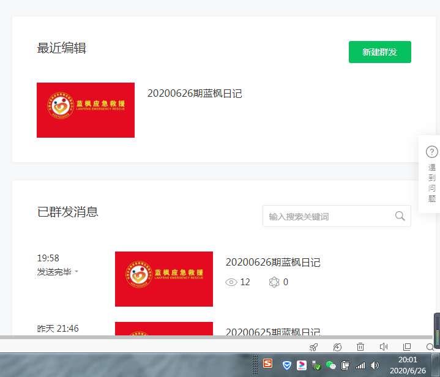
Task: Open the sent 20200626期蓝枫日记 article link at 19:58
Action: [273, 262]
